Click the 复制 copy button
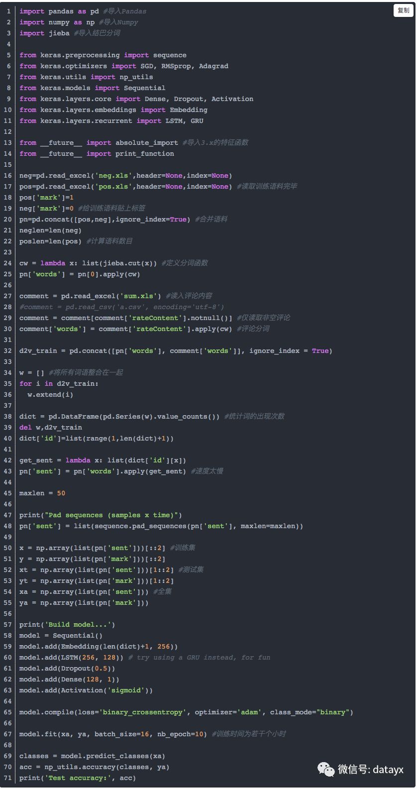Viewport: 417px width, 789px height. point(403,10)
